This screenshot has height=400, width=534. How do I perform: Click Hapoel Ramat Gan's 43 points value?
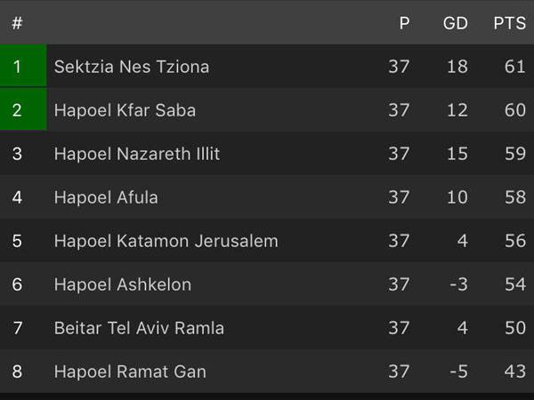(514, 372)
